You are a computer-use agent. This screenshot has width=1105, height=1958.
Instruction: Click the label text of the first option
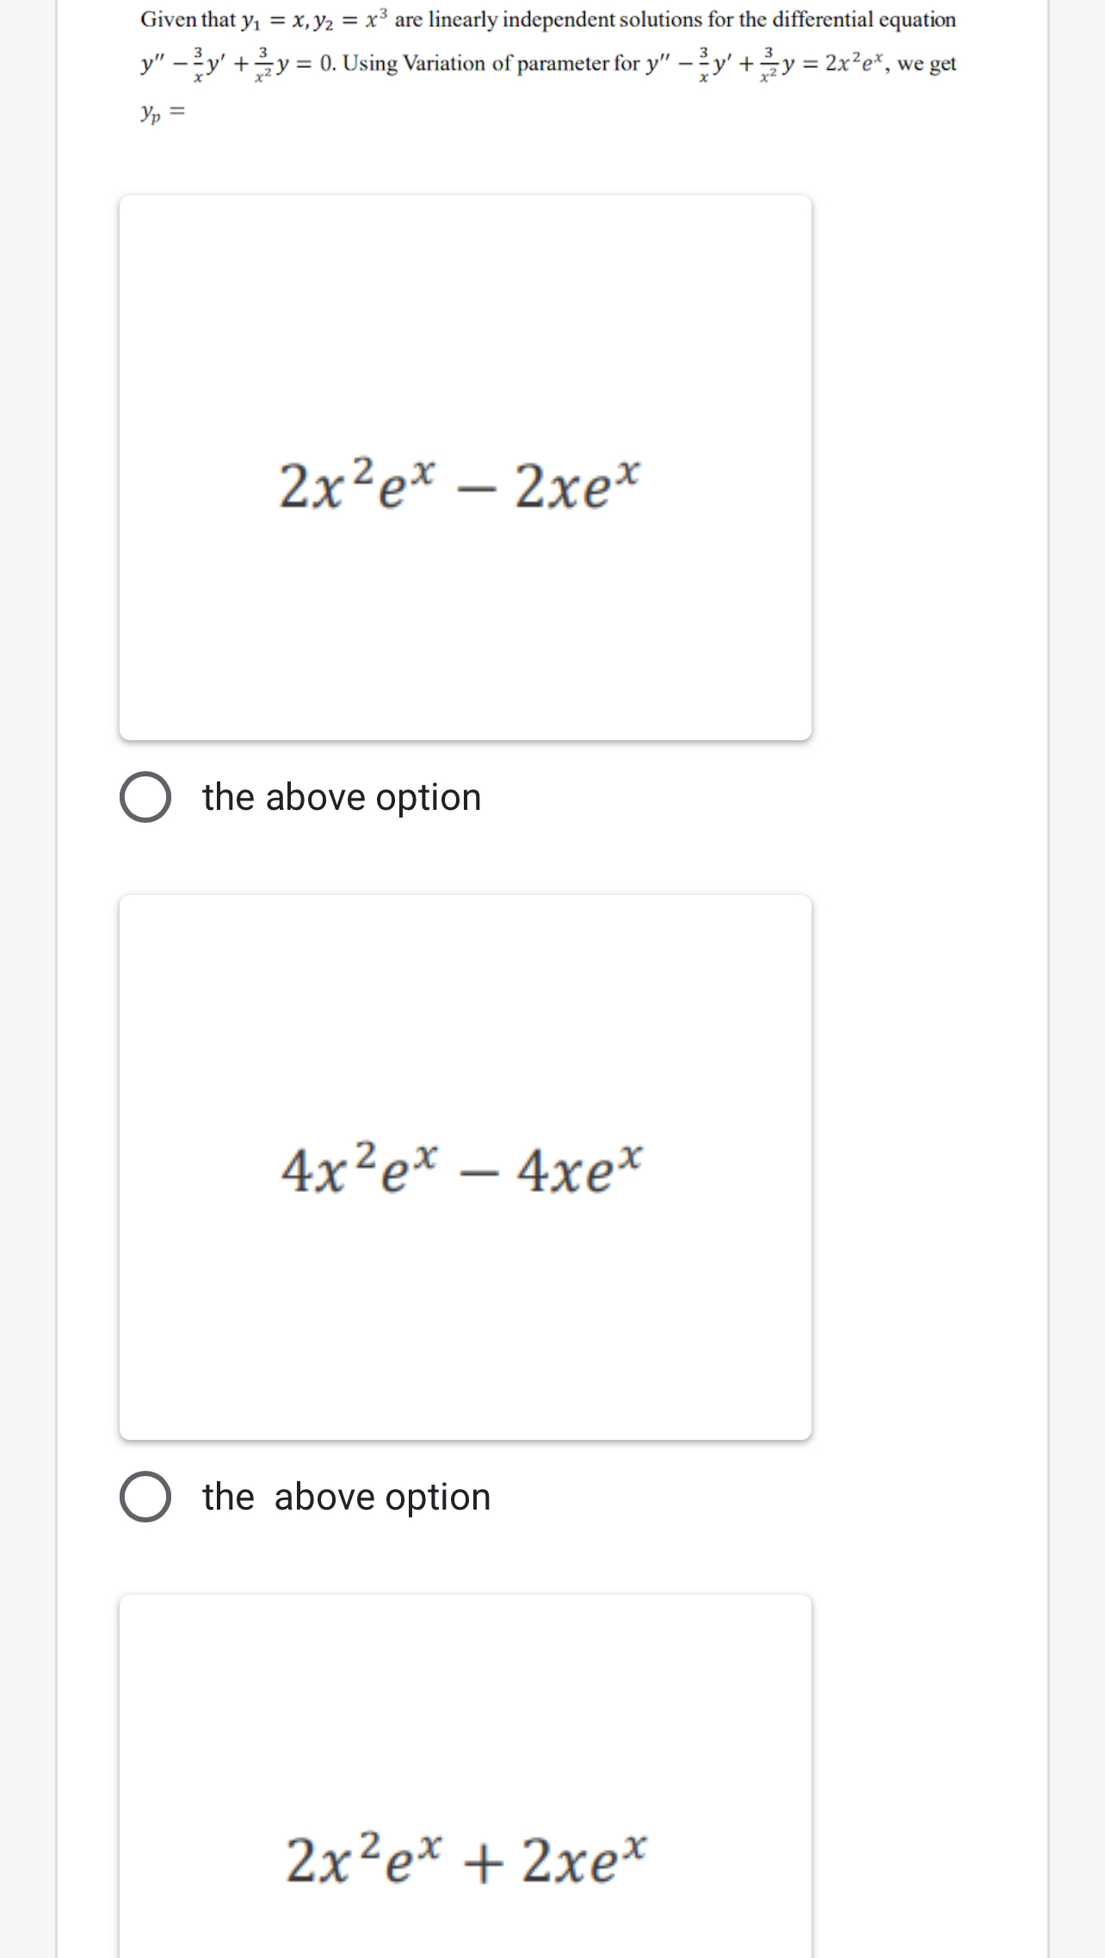point(341,797)
